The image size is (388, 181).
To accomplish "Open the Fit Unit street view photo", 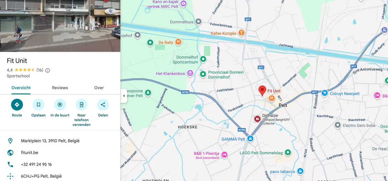I will tap(60, 26).
